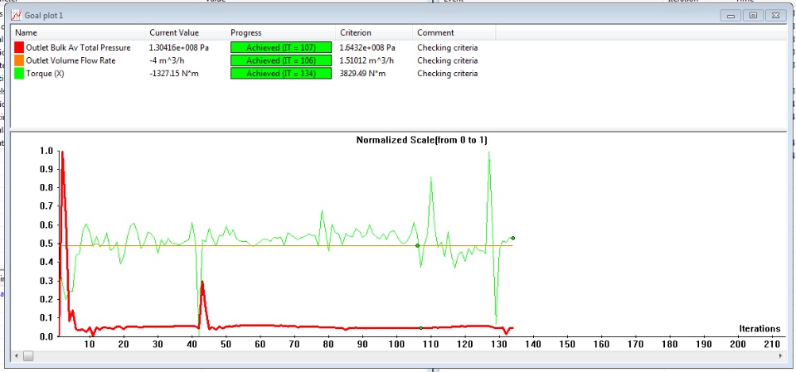
Task: Click the Comment column header
Action: coord(454,32)
